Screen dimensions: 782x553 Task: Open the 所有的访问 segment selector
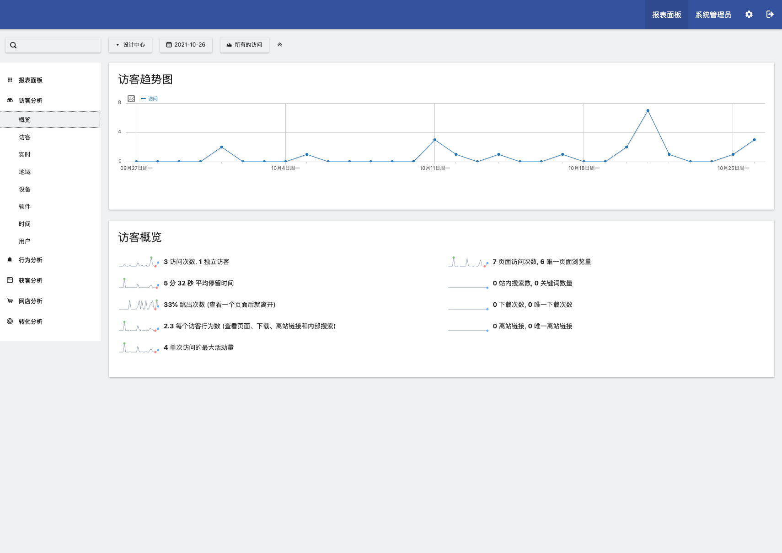point(244,45)
